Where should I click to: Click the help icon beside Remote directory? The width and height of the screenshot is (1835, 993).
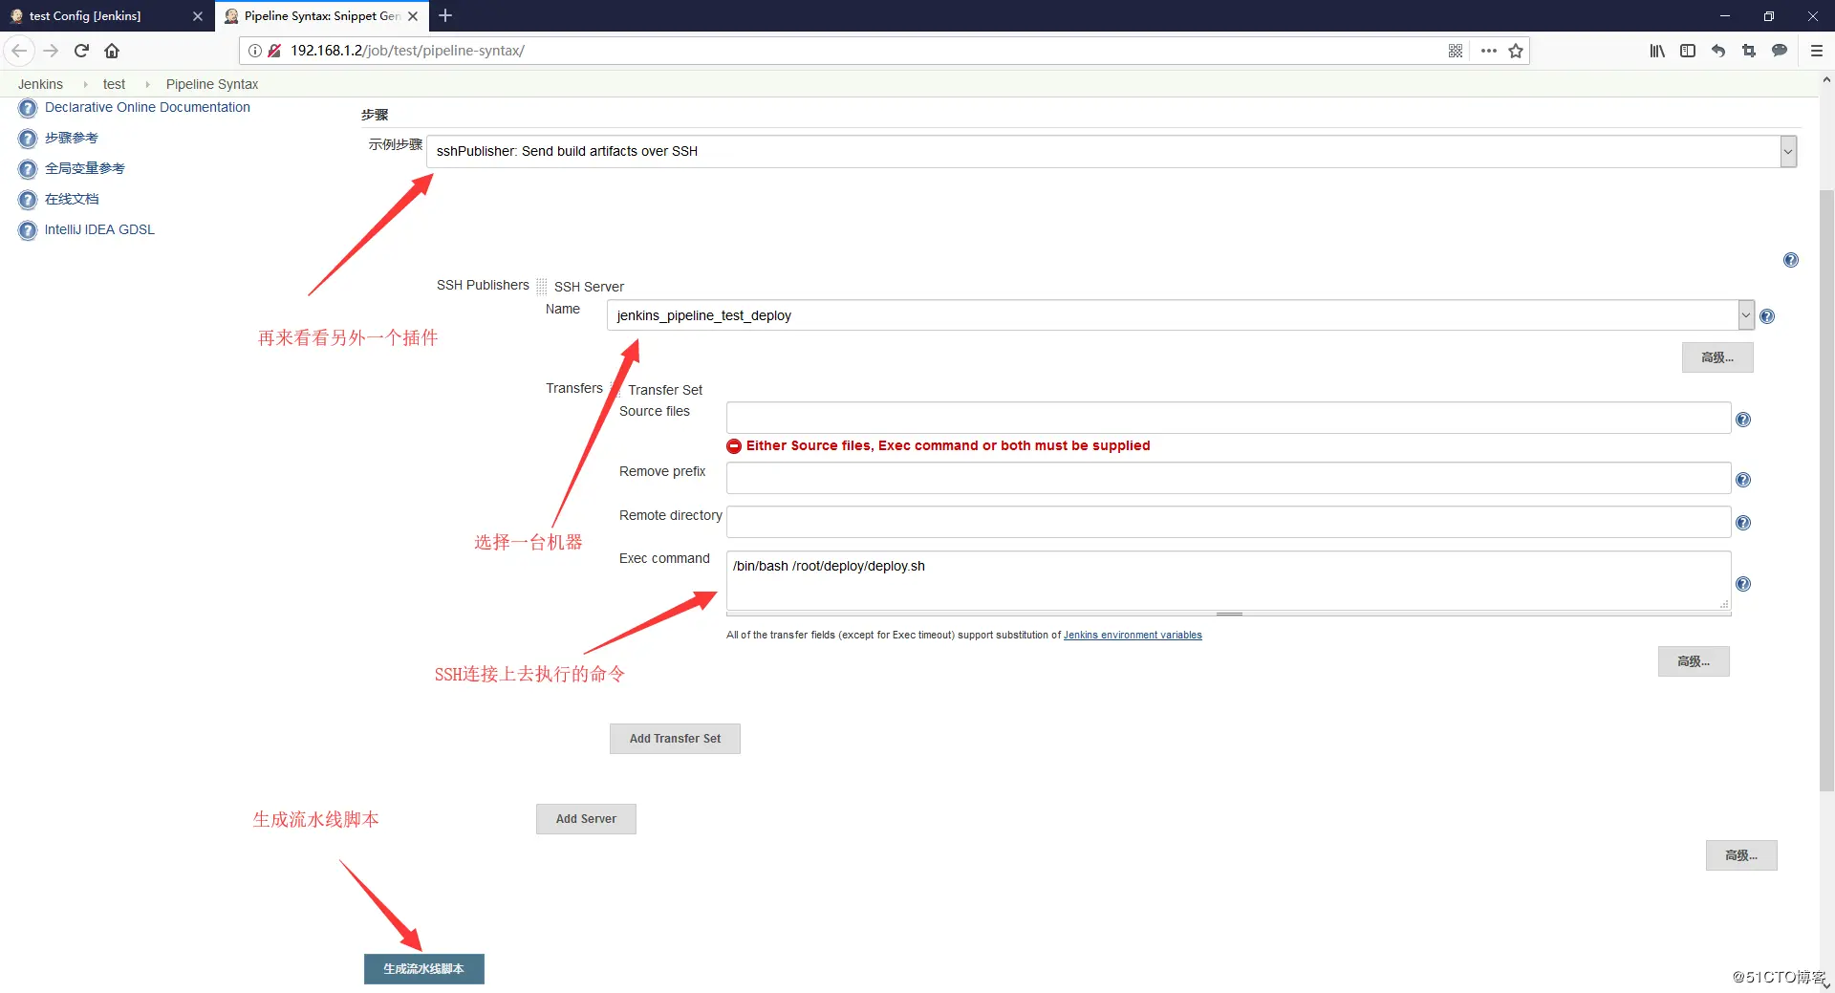click(x=1743, y=523)
